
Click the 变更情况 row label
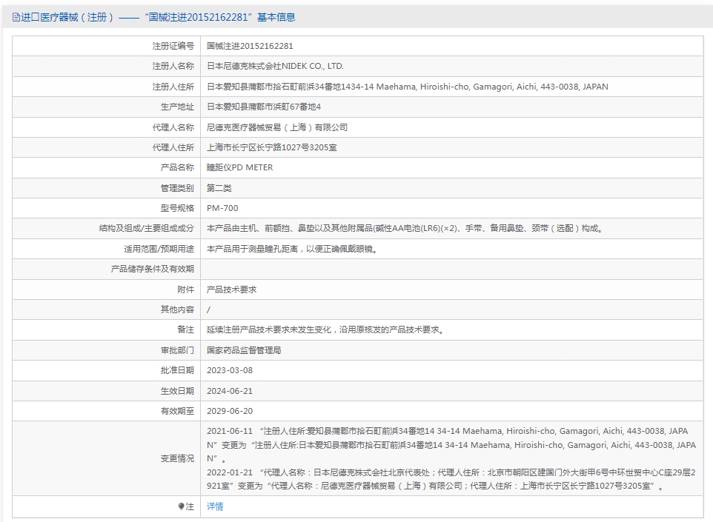tap(177, 458)
